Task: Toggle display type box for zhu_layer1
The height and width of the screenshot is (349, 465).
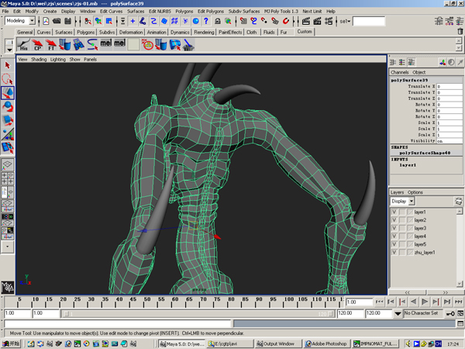Action: pyautogui.click(x=402, y=252)
